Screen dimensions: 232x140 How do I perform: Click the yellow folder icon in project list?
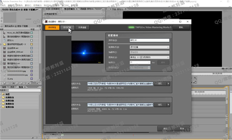coord(5,44)
